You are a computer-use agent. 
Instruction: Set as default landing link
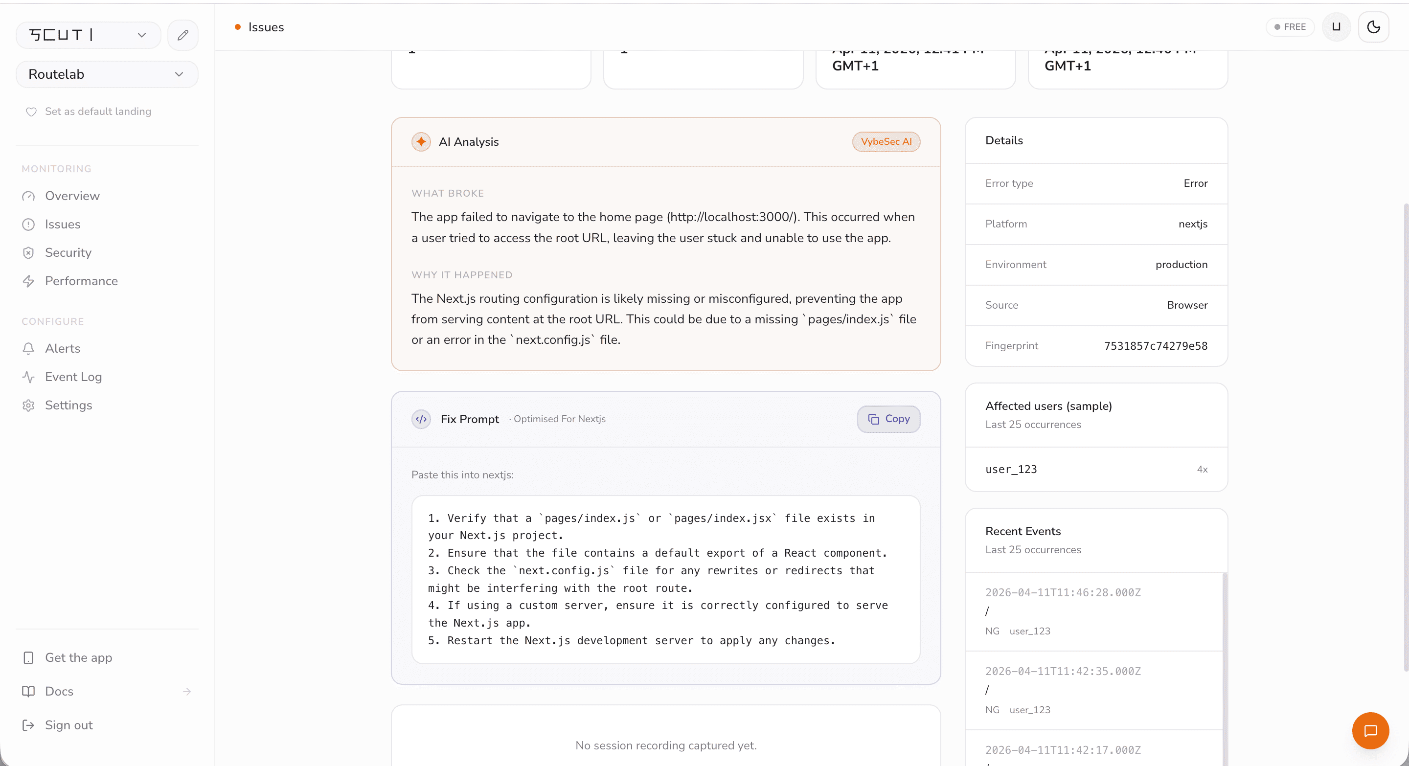pyautogui.click(x=98, y=112)
